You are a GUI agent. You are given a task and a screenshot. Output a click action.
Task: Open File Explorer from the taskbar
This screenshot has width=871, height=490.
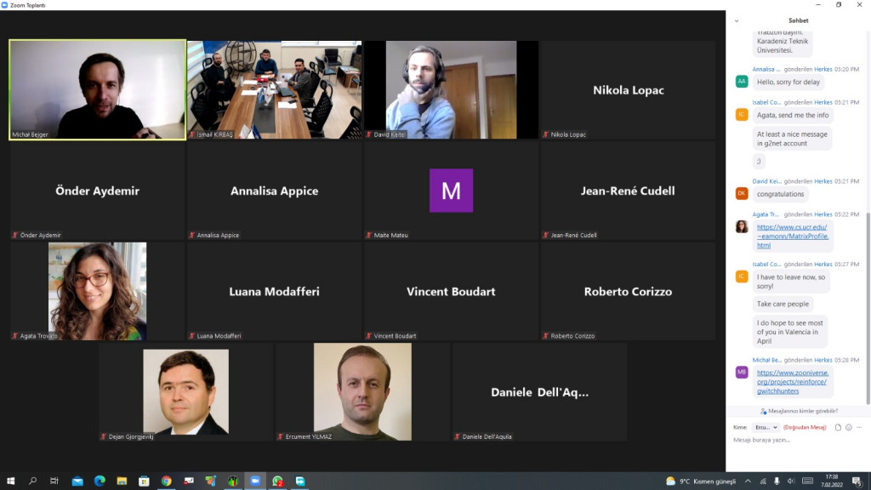[122, 481]
